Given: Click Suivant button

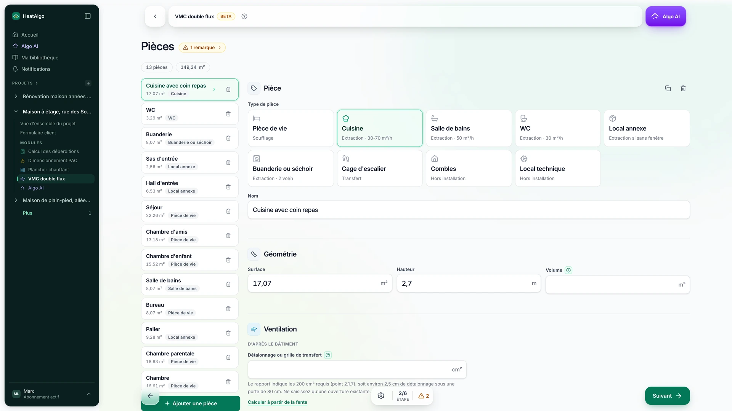Looking at the screenshot, I should pos(667,396).
